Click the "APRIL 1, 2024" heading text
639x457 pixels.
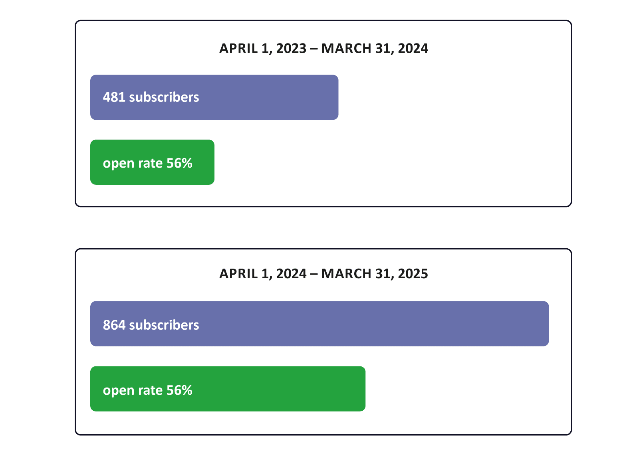click(263, 274)
